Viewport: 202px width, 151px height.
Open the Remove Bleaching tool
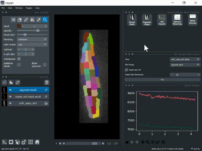177,20
